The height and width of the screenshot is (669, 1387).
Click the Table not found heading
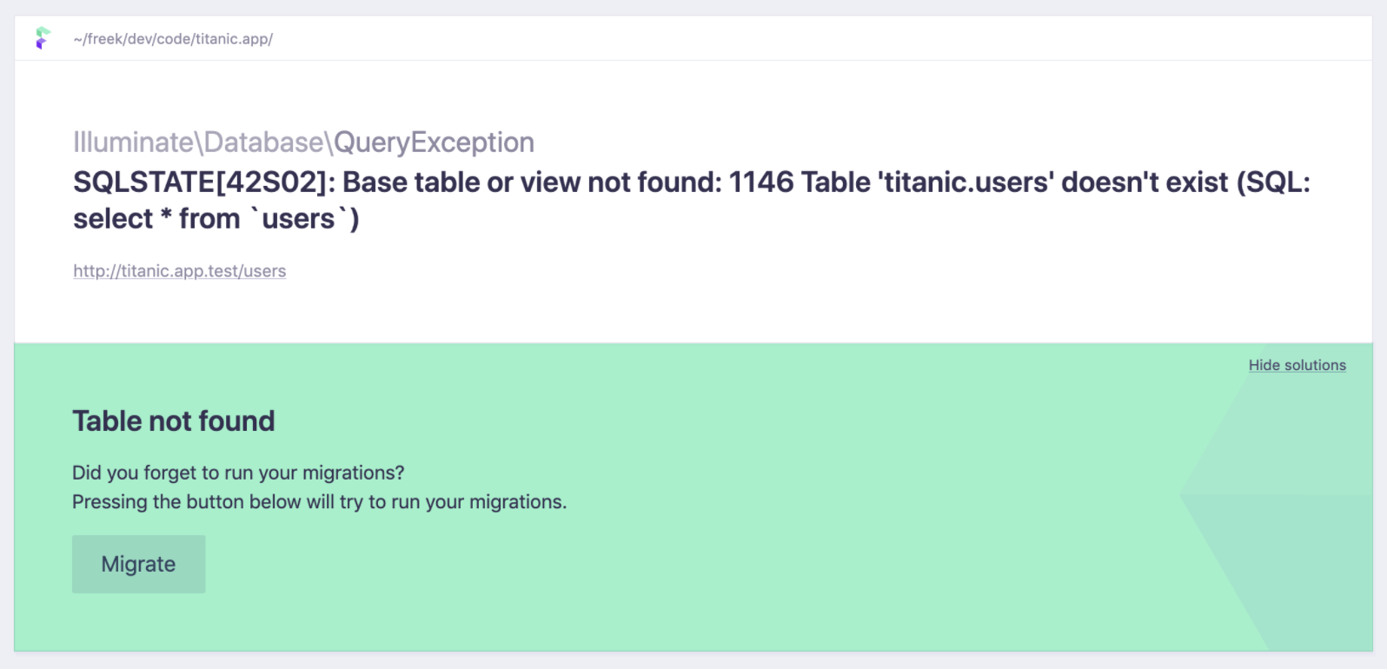tap(173, 421)
